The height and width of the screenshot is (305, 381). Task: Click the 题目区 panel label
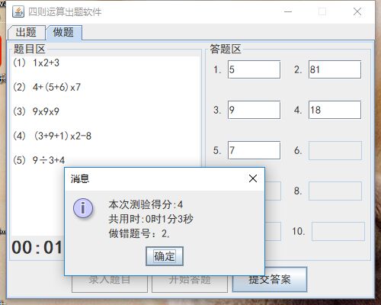click(x=29, y=49)
